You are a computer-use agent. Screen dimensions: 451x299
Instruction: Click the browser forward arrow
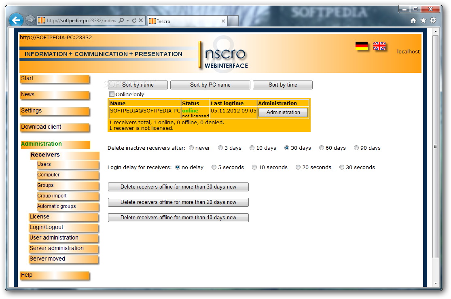[x=30, y=20]
